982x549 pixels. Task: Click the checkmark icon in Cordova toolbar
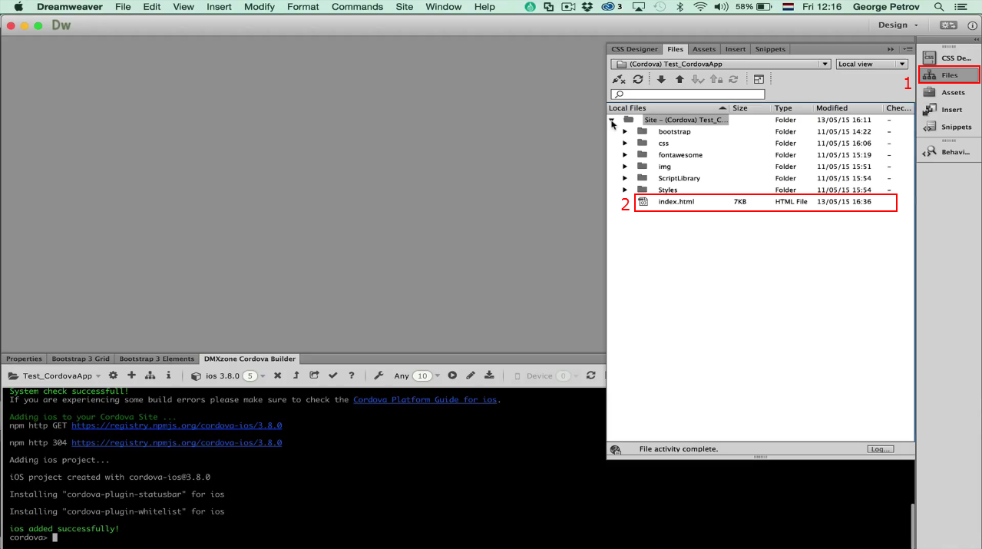pos(332,375)
